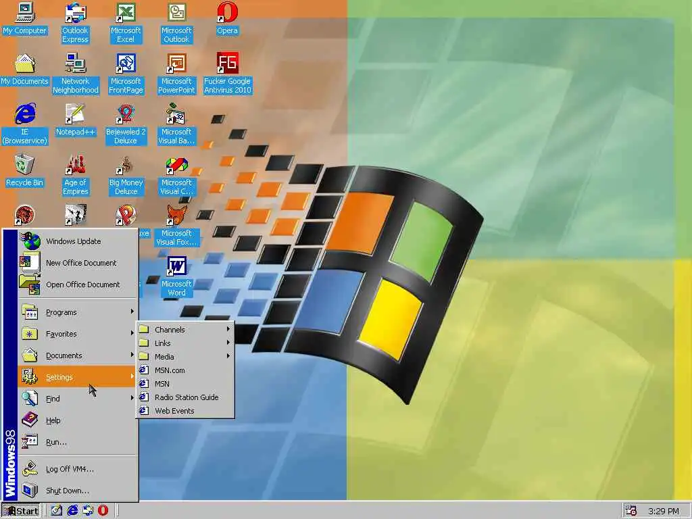
Task: Open the MSN.com favorite
Action: click(x=185, y=370)
